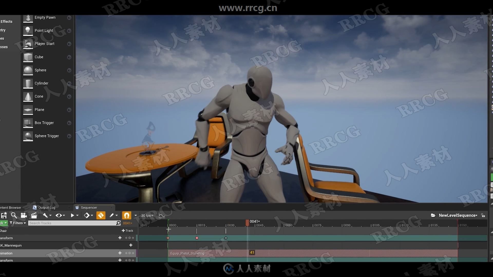Image resolution: width=493 pixels, height=277 pixels.
Task: Select the Keyframe auto-record icon
Action: [101, 215]
